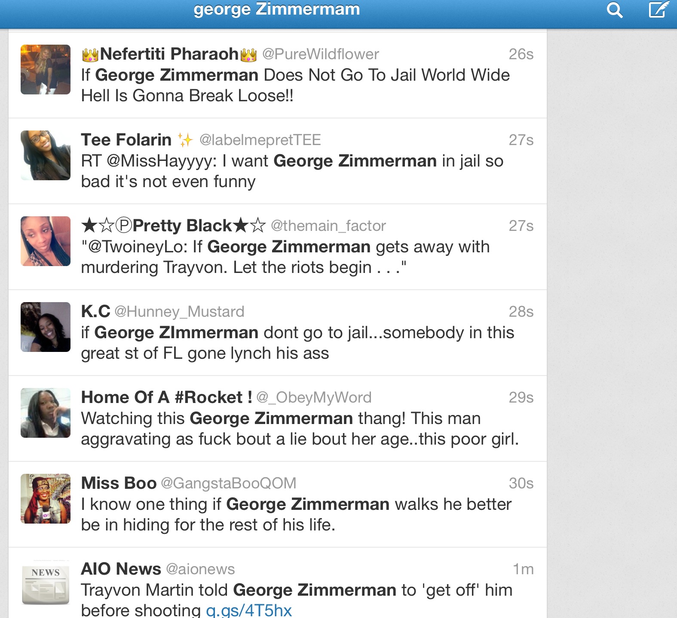Click the @Hunney_Mustard username
The width and height of the screenshot is (677, 618).
coord(179,312)
